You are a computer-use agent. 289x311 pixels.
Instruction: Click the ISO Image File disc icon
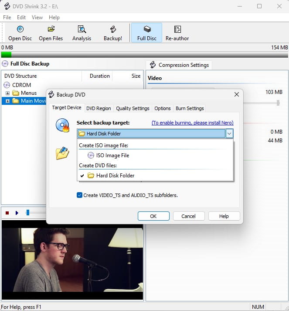click(x=91, y=155)
